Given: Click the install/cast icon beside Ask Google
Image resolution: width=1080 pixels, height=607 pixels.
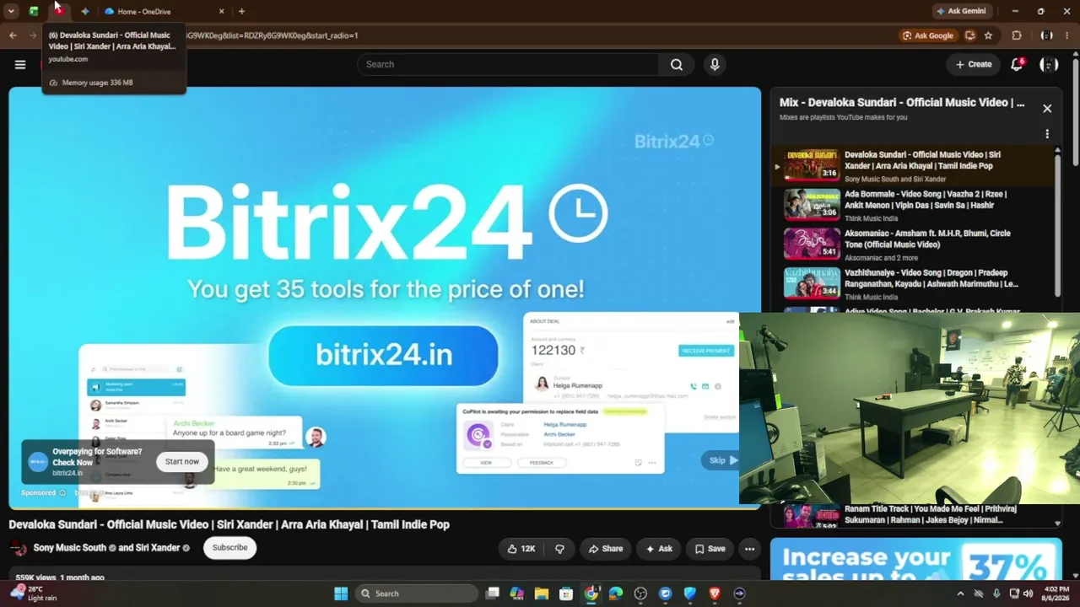Looking at the screenshot, I should pyautogui.click(x=970, y=35).
